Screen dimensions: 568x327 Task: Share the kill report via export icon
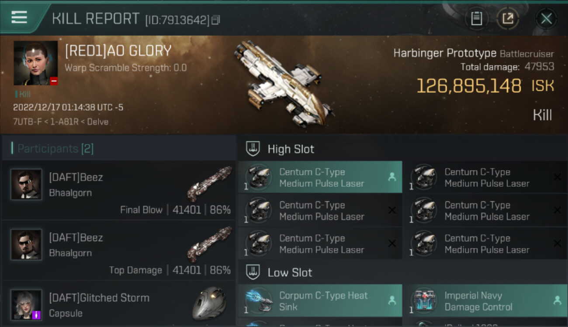tap(507, 18)
